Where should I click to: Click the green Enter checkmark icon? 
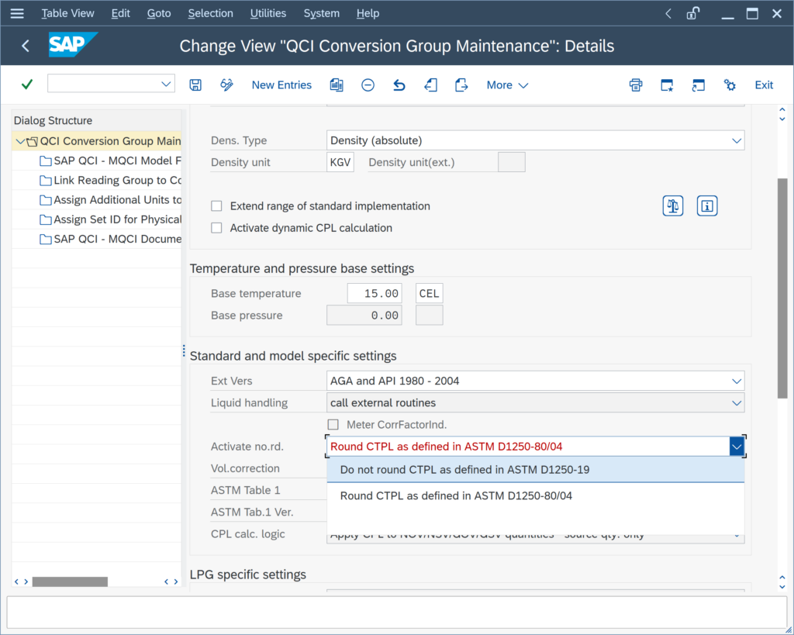pyautogui.click(x=27, y=85)
